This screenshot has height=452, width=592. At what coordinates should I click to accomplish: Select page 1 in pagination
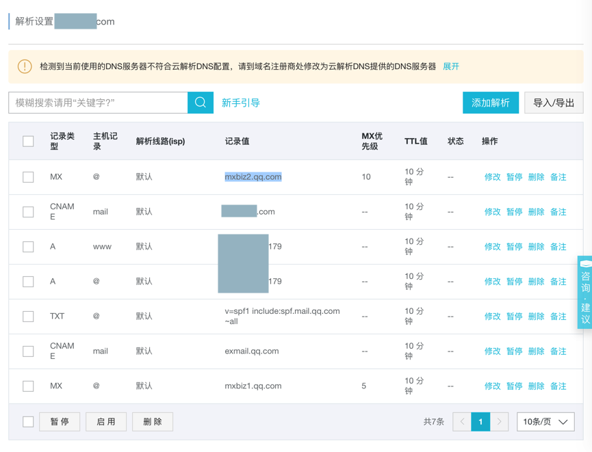click(480, 422)
